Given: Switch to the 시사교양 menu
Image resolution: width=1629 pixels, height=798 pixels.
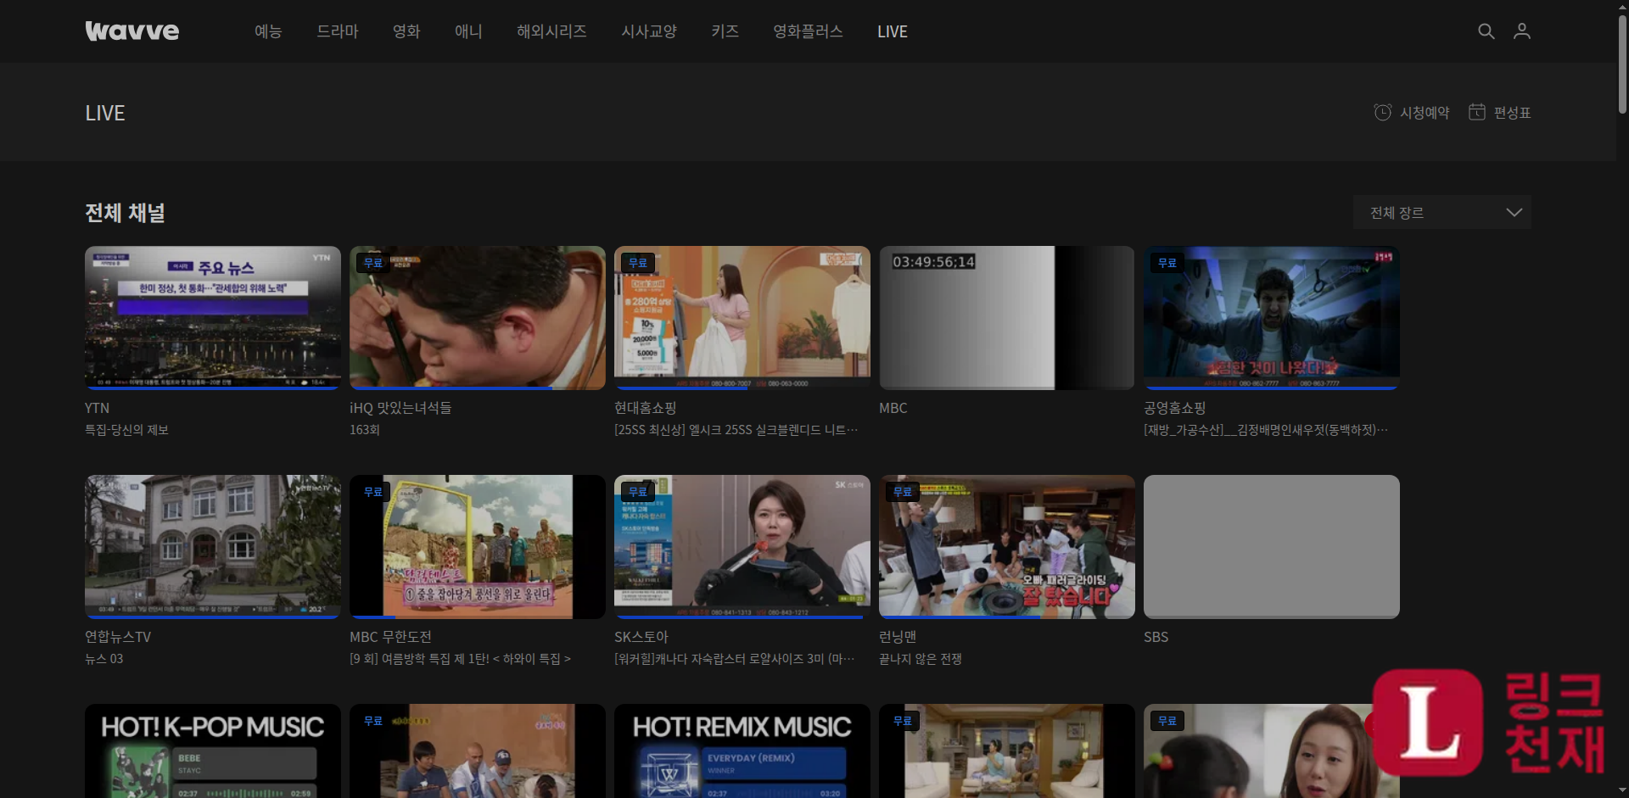Looking at the screenshot, I should click(x=649, y=31).
